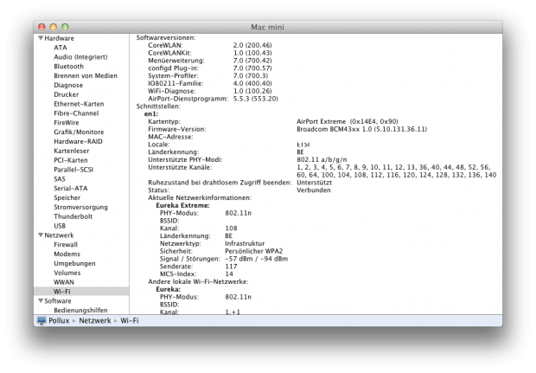
Task: Open Volumes under Netzwerk
Action: (x=67, y=273)
